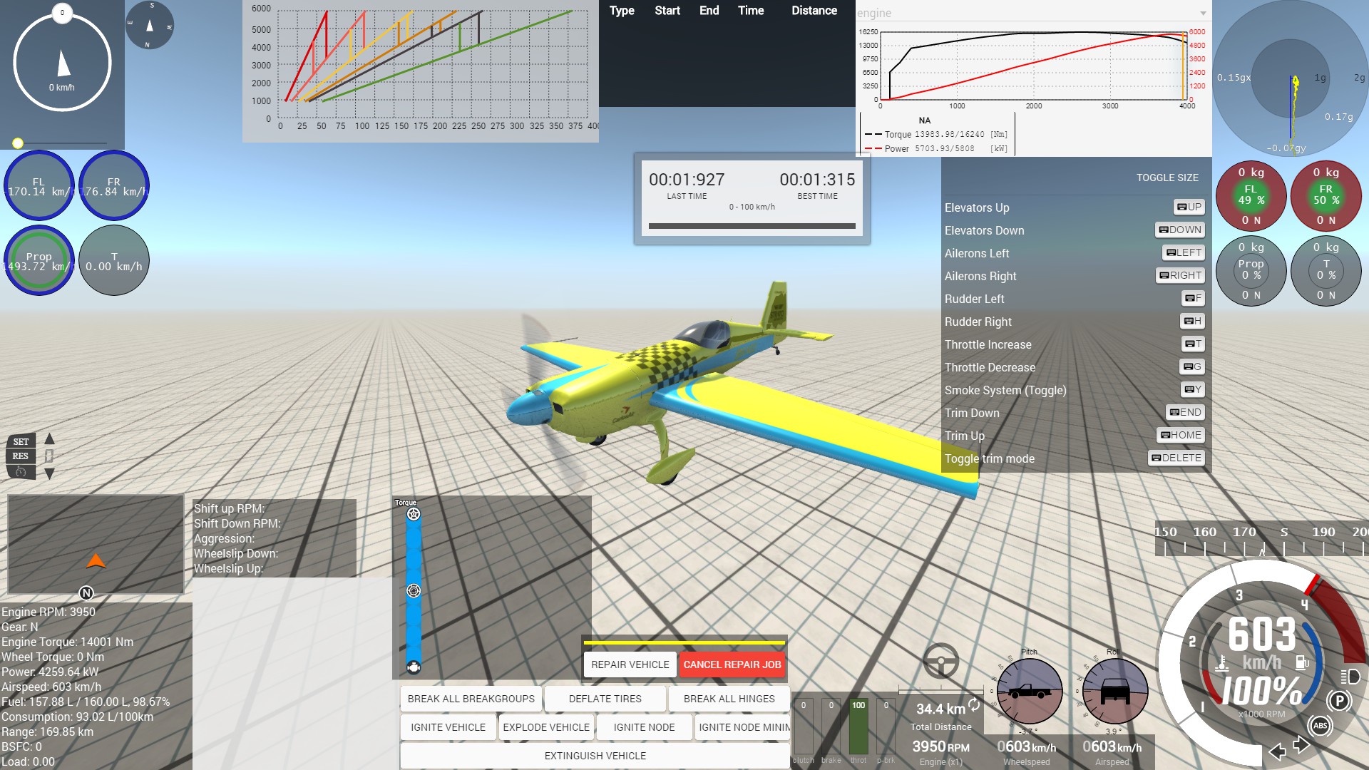This screenshot has height=770, width=1369.
Task: Click the RIGHT key binding for Ailerons Right
Action: click(1180, 275)
